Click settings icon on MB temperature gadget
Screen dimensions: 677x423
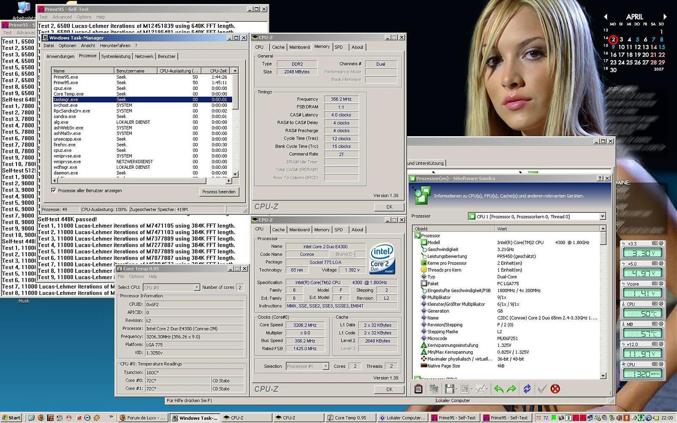point(655,324)
